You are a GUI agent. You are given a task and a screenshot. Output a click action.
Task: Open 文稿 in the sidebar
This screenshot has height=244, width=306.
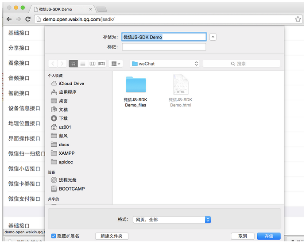[59, 110]
